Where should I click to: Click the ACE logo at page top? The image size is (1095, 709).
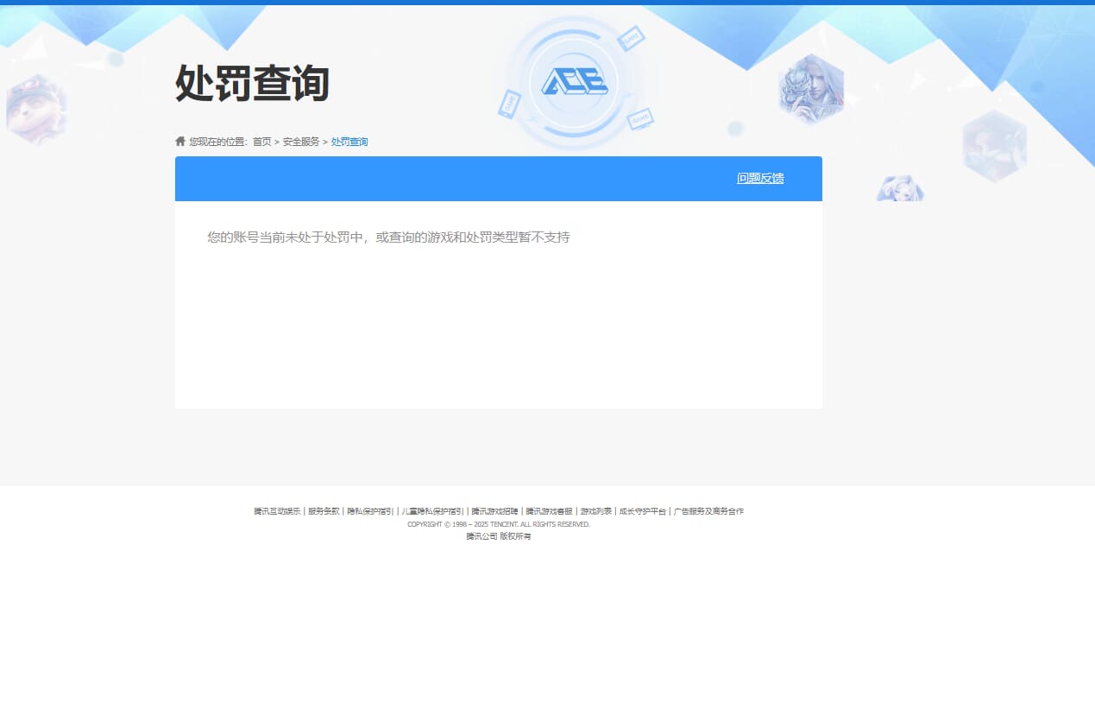574,81
